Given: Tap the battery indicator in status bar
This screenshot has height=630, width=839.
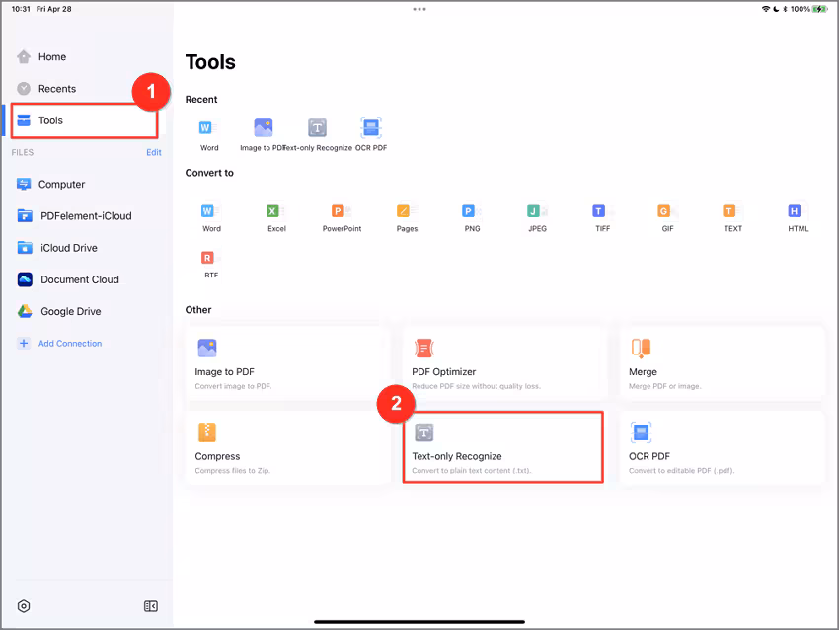Looking at the screenshot, I should point(819,9).
